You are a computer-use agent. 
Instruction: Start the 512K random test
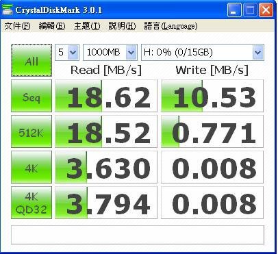(31, 131)
